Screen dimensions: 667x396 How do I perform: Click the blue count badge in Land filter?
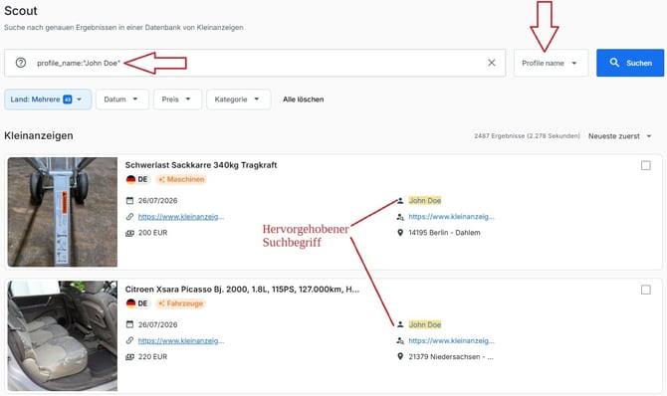tap(68, 99)
